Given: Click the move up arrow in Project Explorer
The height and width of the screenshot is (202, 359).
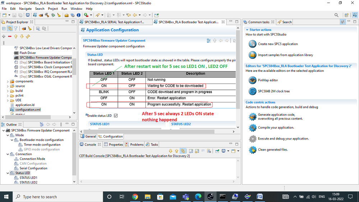Looking at the screenshot, I should tap(16, 36).
